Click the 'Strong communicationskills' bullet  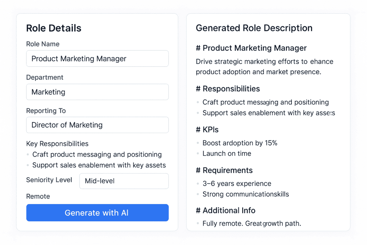click(246, 194)
